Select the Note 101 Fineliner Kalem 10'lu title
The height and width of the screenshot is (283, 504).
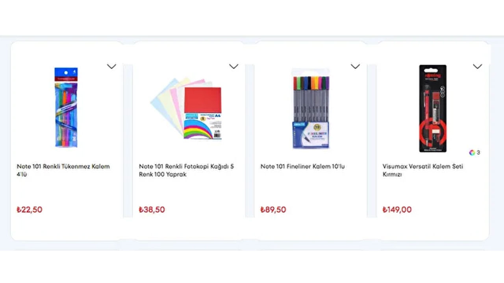302,166
